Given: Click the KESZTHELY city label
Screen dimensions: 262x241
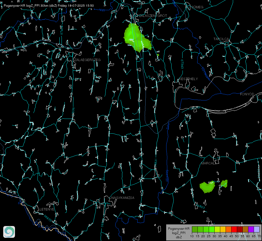Looking at the screenshot, I should click(188, 79).
